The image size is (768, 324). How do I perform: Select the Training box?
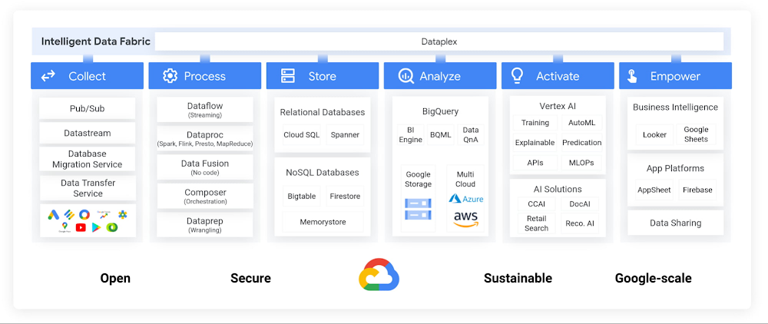[x=535, y=123]
